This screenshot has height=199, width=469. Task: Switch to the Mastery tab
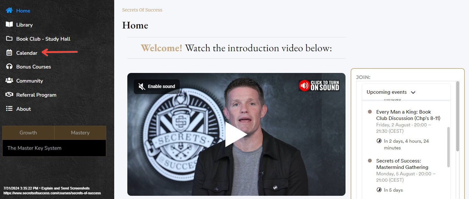pos(80,133)
